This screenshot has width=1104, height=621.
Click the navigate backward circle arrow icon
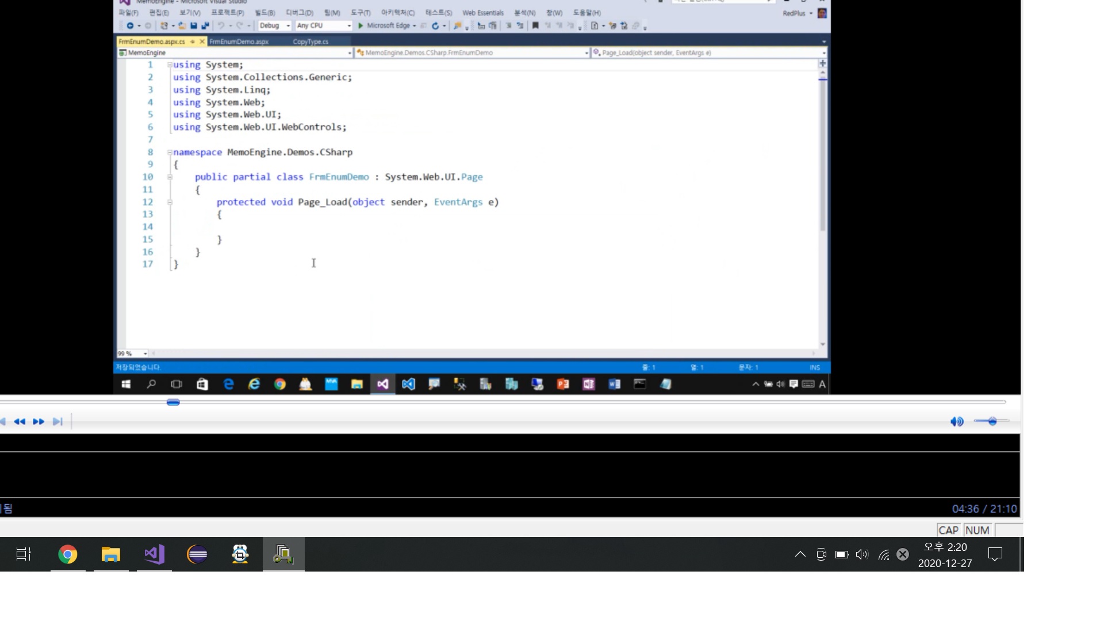130,26
